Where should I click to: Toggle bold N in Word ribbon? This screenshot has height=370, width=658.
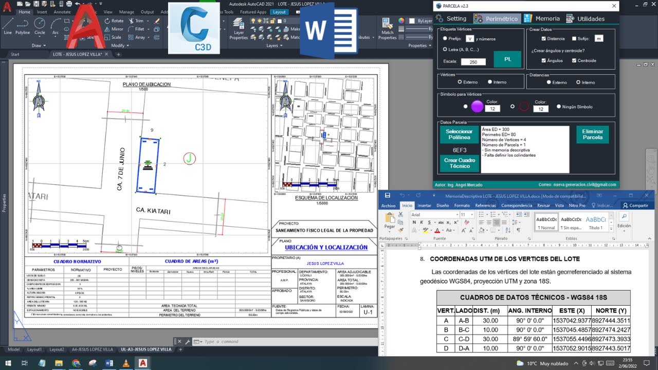(414, 223)
